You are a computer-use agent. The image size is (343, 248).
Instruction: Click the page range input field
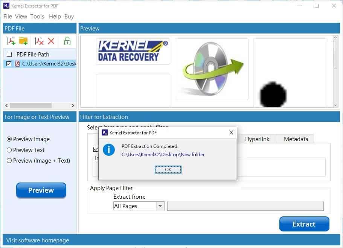click(245, 206)
